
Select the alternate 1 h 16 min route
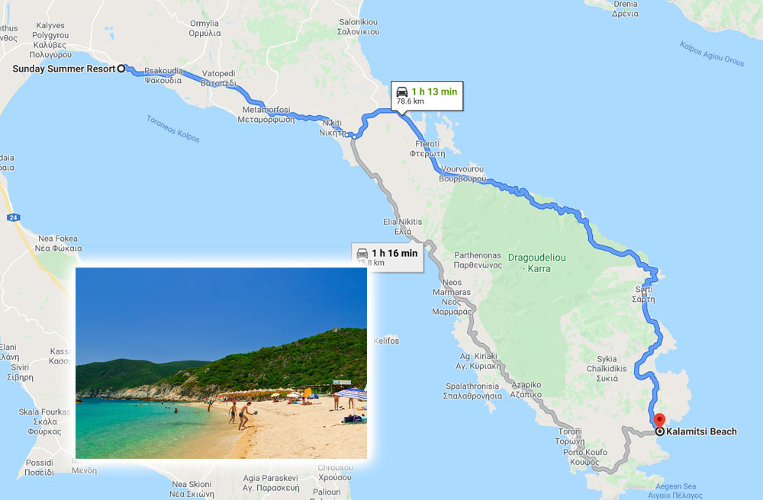tap(388, 257)
